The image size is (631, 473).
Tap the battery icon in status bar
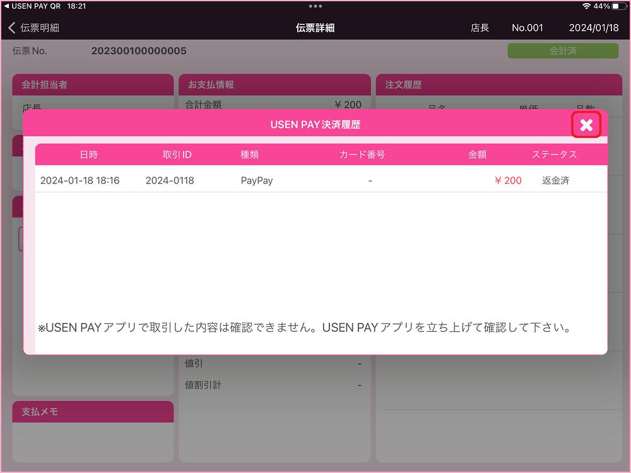pos(618,6)
